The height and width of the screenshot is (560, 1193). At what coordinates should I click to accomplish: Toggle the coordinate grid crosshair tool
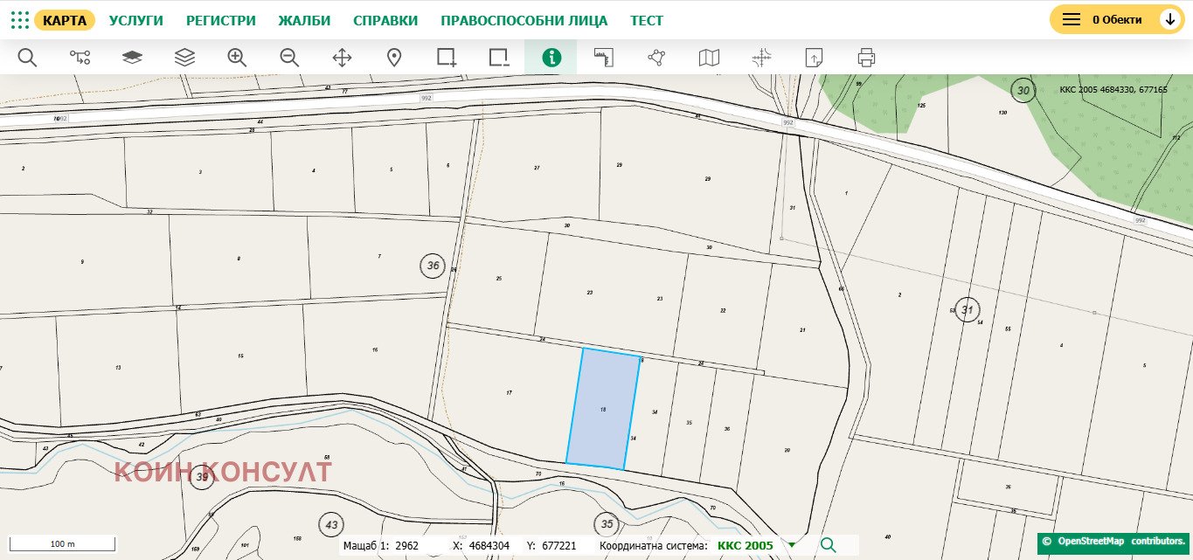(x=760, y=57)
